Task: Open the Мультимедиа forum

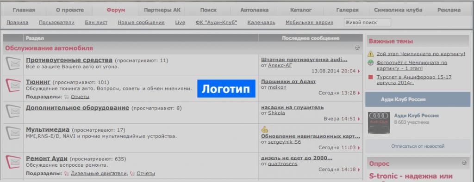Action: (x=48, y=130)
